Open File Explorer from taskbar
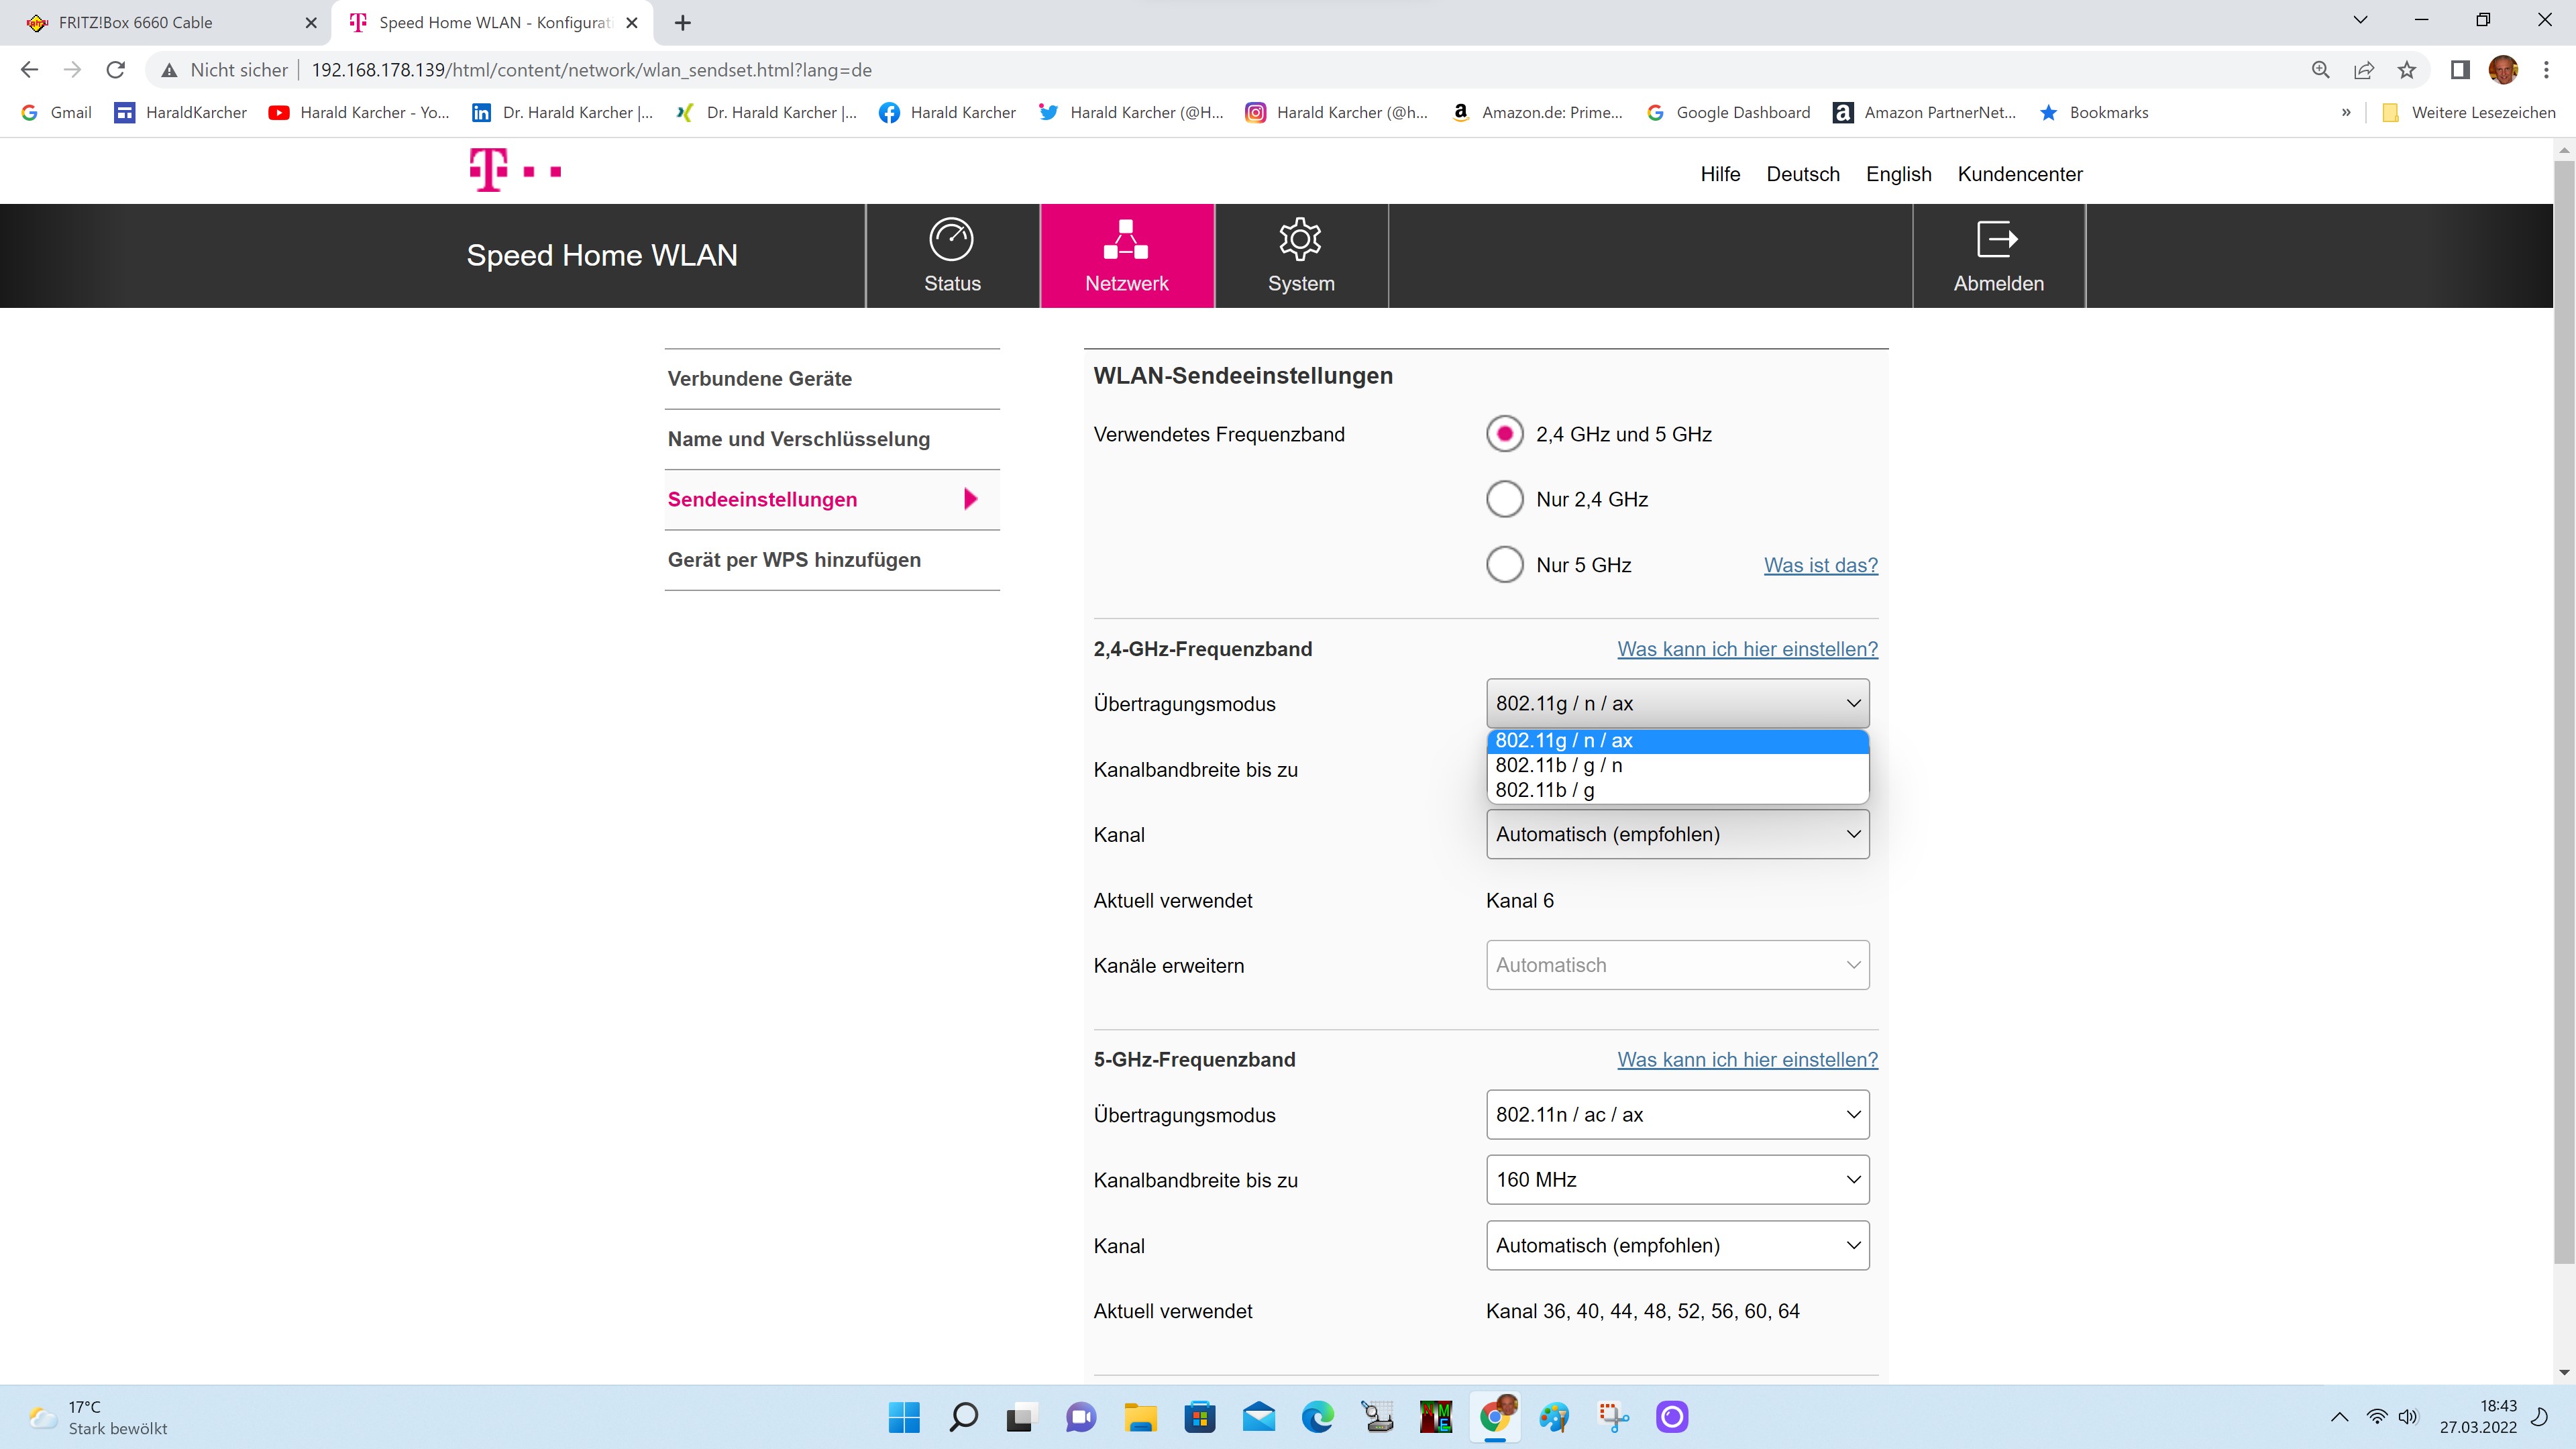Viewport: 2576px width, 1449px height. pos(1140,1417)
